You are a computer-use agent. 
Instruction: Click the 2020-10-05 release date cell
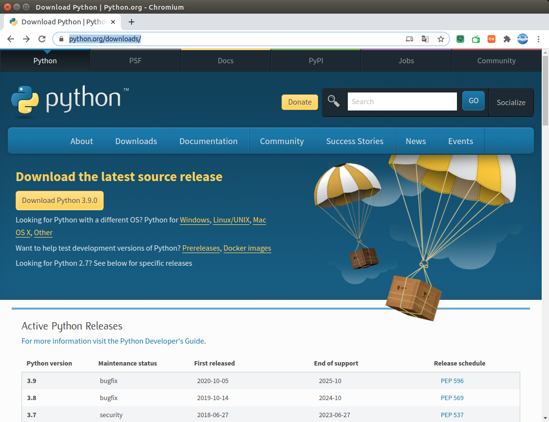[212, 381]
